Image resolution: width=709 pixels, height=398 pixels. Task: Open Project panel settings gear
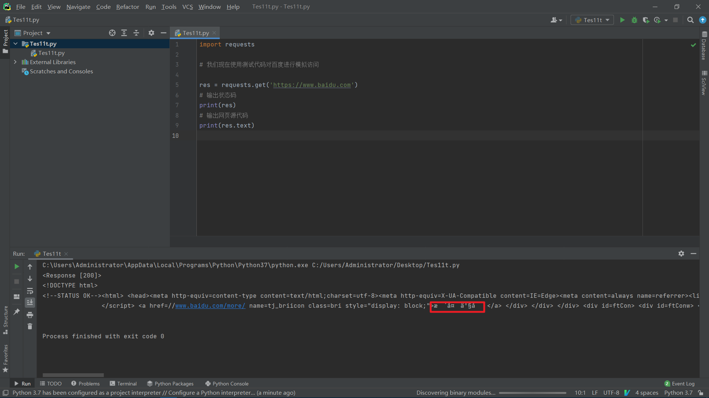pyautogui.click(x=151, y=33)
